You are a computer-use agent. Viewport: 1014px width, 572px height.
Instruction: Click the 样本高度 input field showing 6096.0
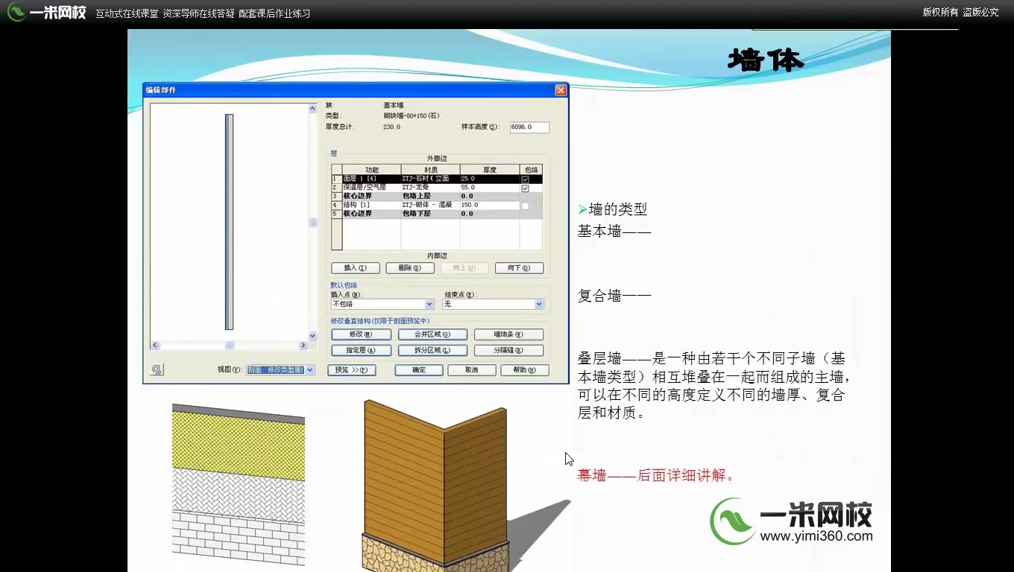pos(529,127)
